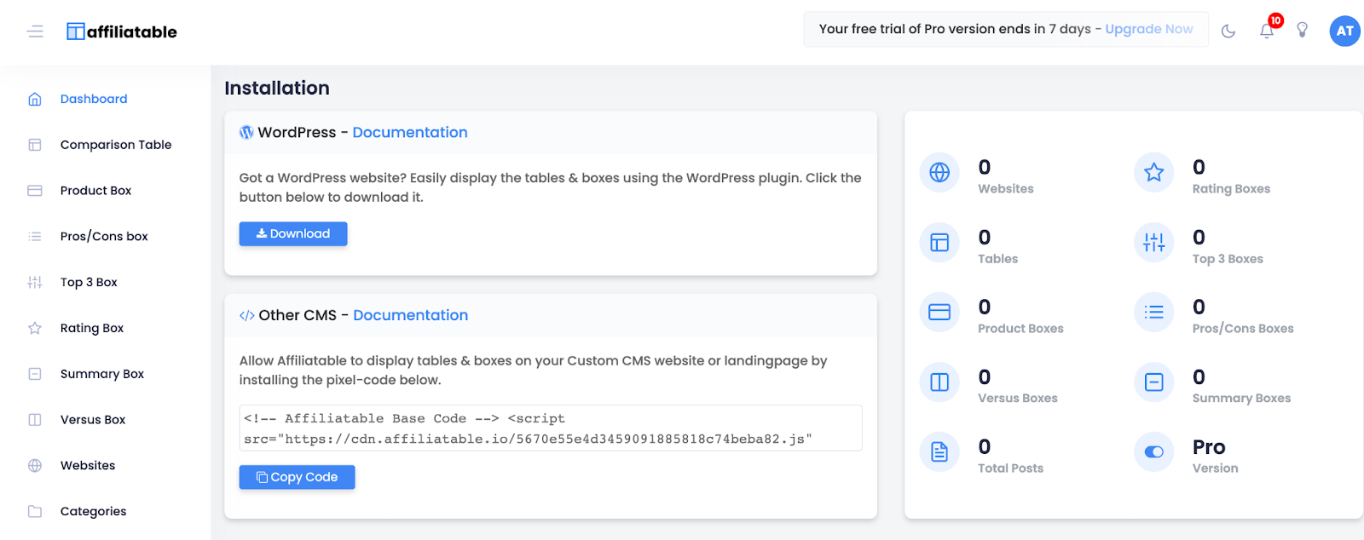Click the Tables stat icon

click(x=939, y=243)
